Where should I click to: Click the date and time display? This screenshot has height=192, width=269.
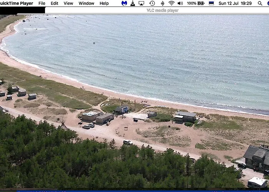pos(235,3)
